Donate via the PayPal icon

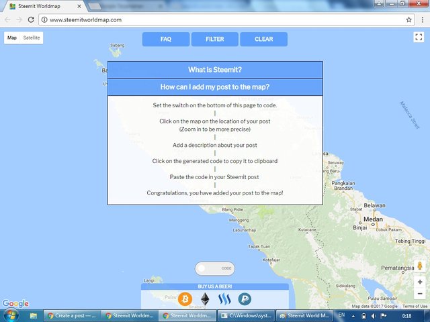(x=245, y=299)
